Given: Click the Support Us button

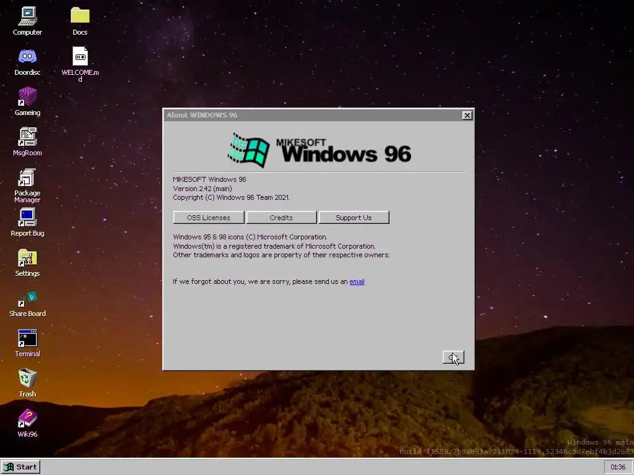Looking at the screenshot, I should point(354,217).
